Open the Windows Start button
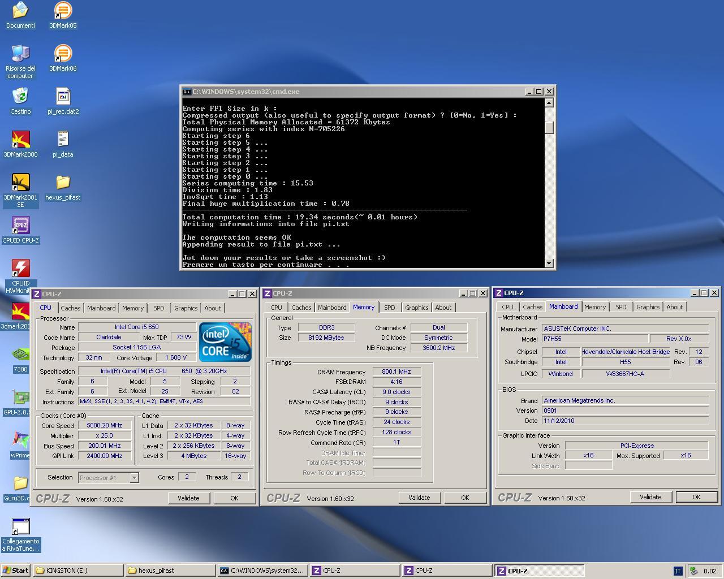Viewport: 724px width, 579px height. tap(16, 571)
